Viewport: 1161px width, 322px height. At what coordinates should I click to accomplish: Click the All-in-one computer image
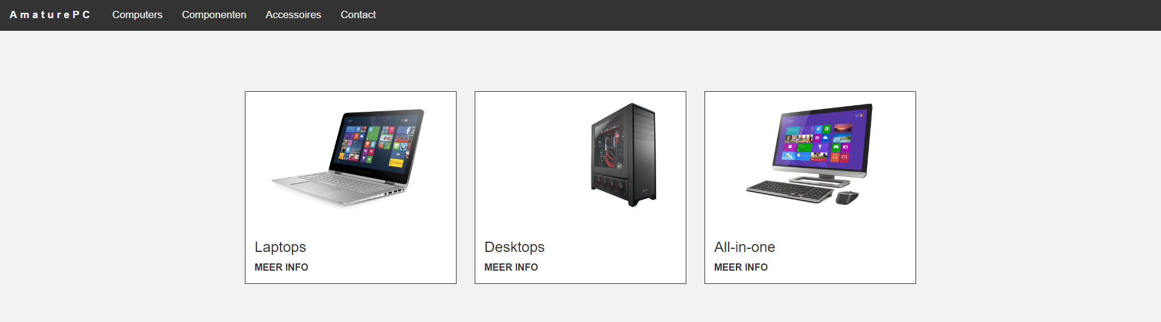810,154
